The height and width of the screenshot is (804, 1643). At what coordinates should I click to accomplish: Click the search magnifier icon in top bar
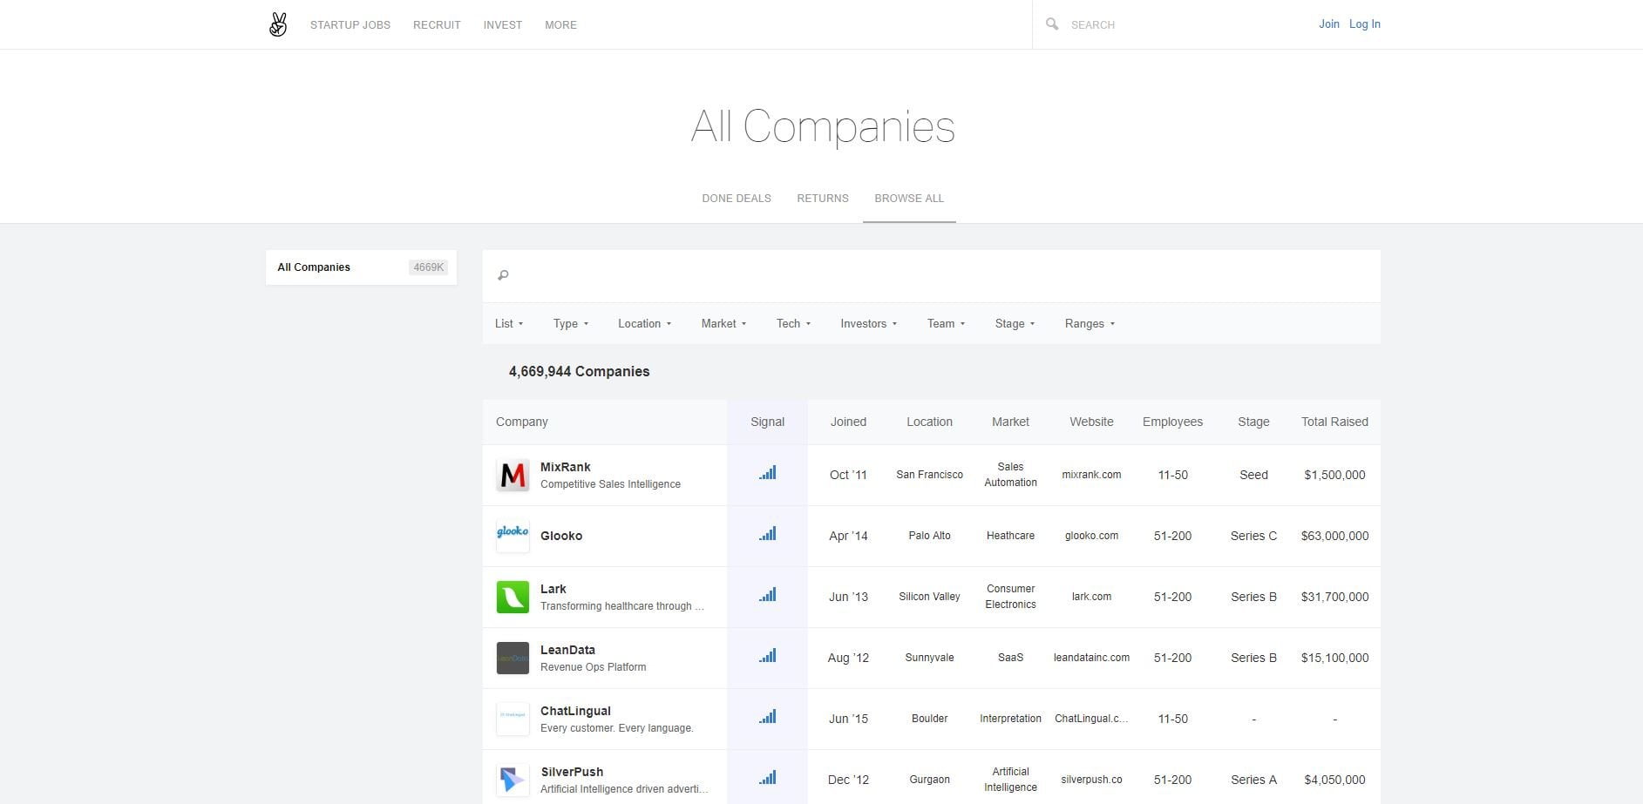pos(1052,24)
